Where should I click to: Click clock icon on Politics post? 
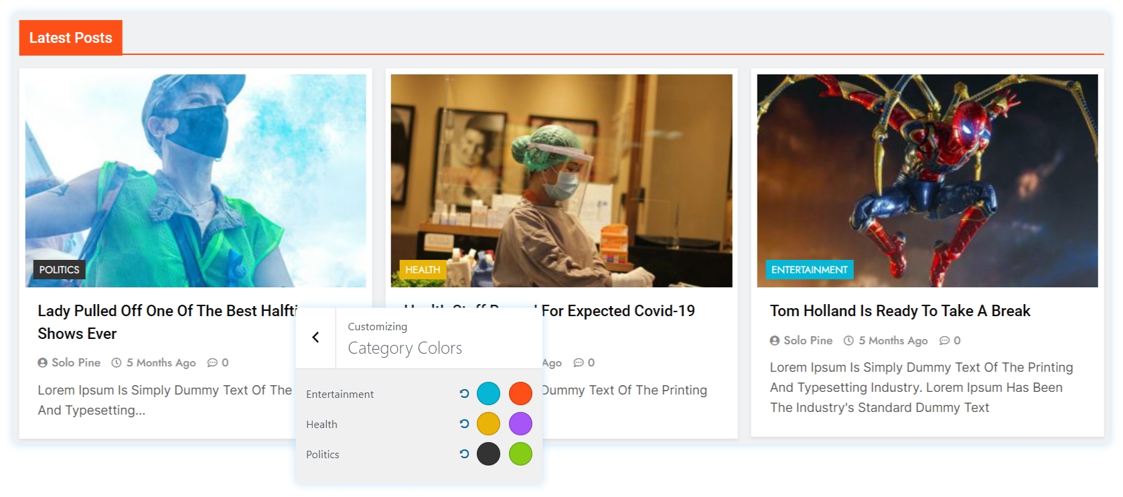117,362
